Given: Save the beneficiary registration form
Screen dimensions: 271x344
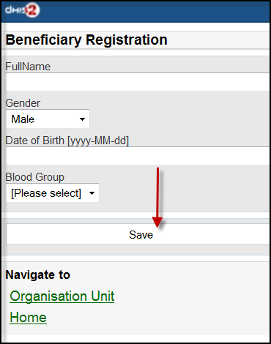Looking at the screenshot, I should (x=138, y=234).
